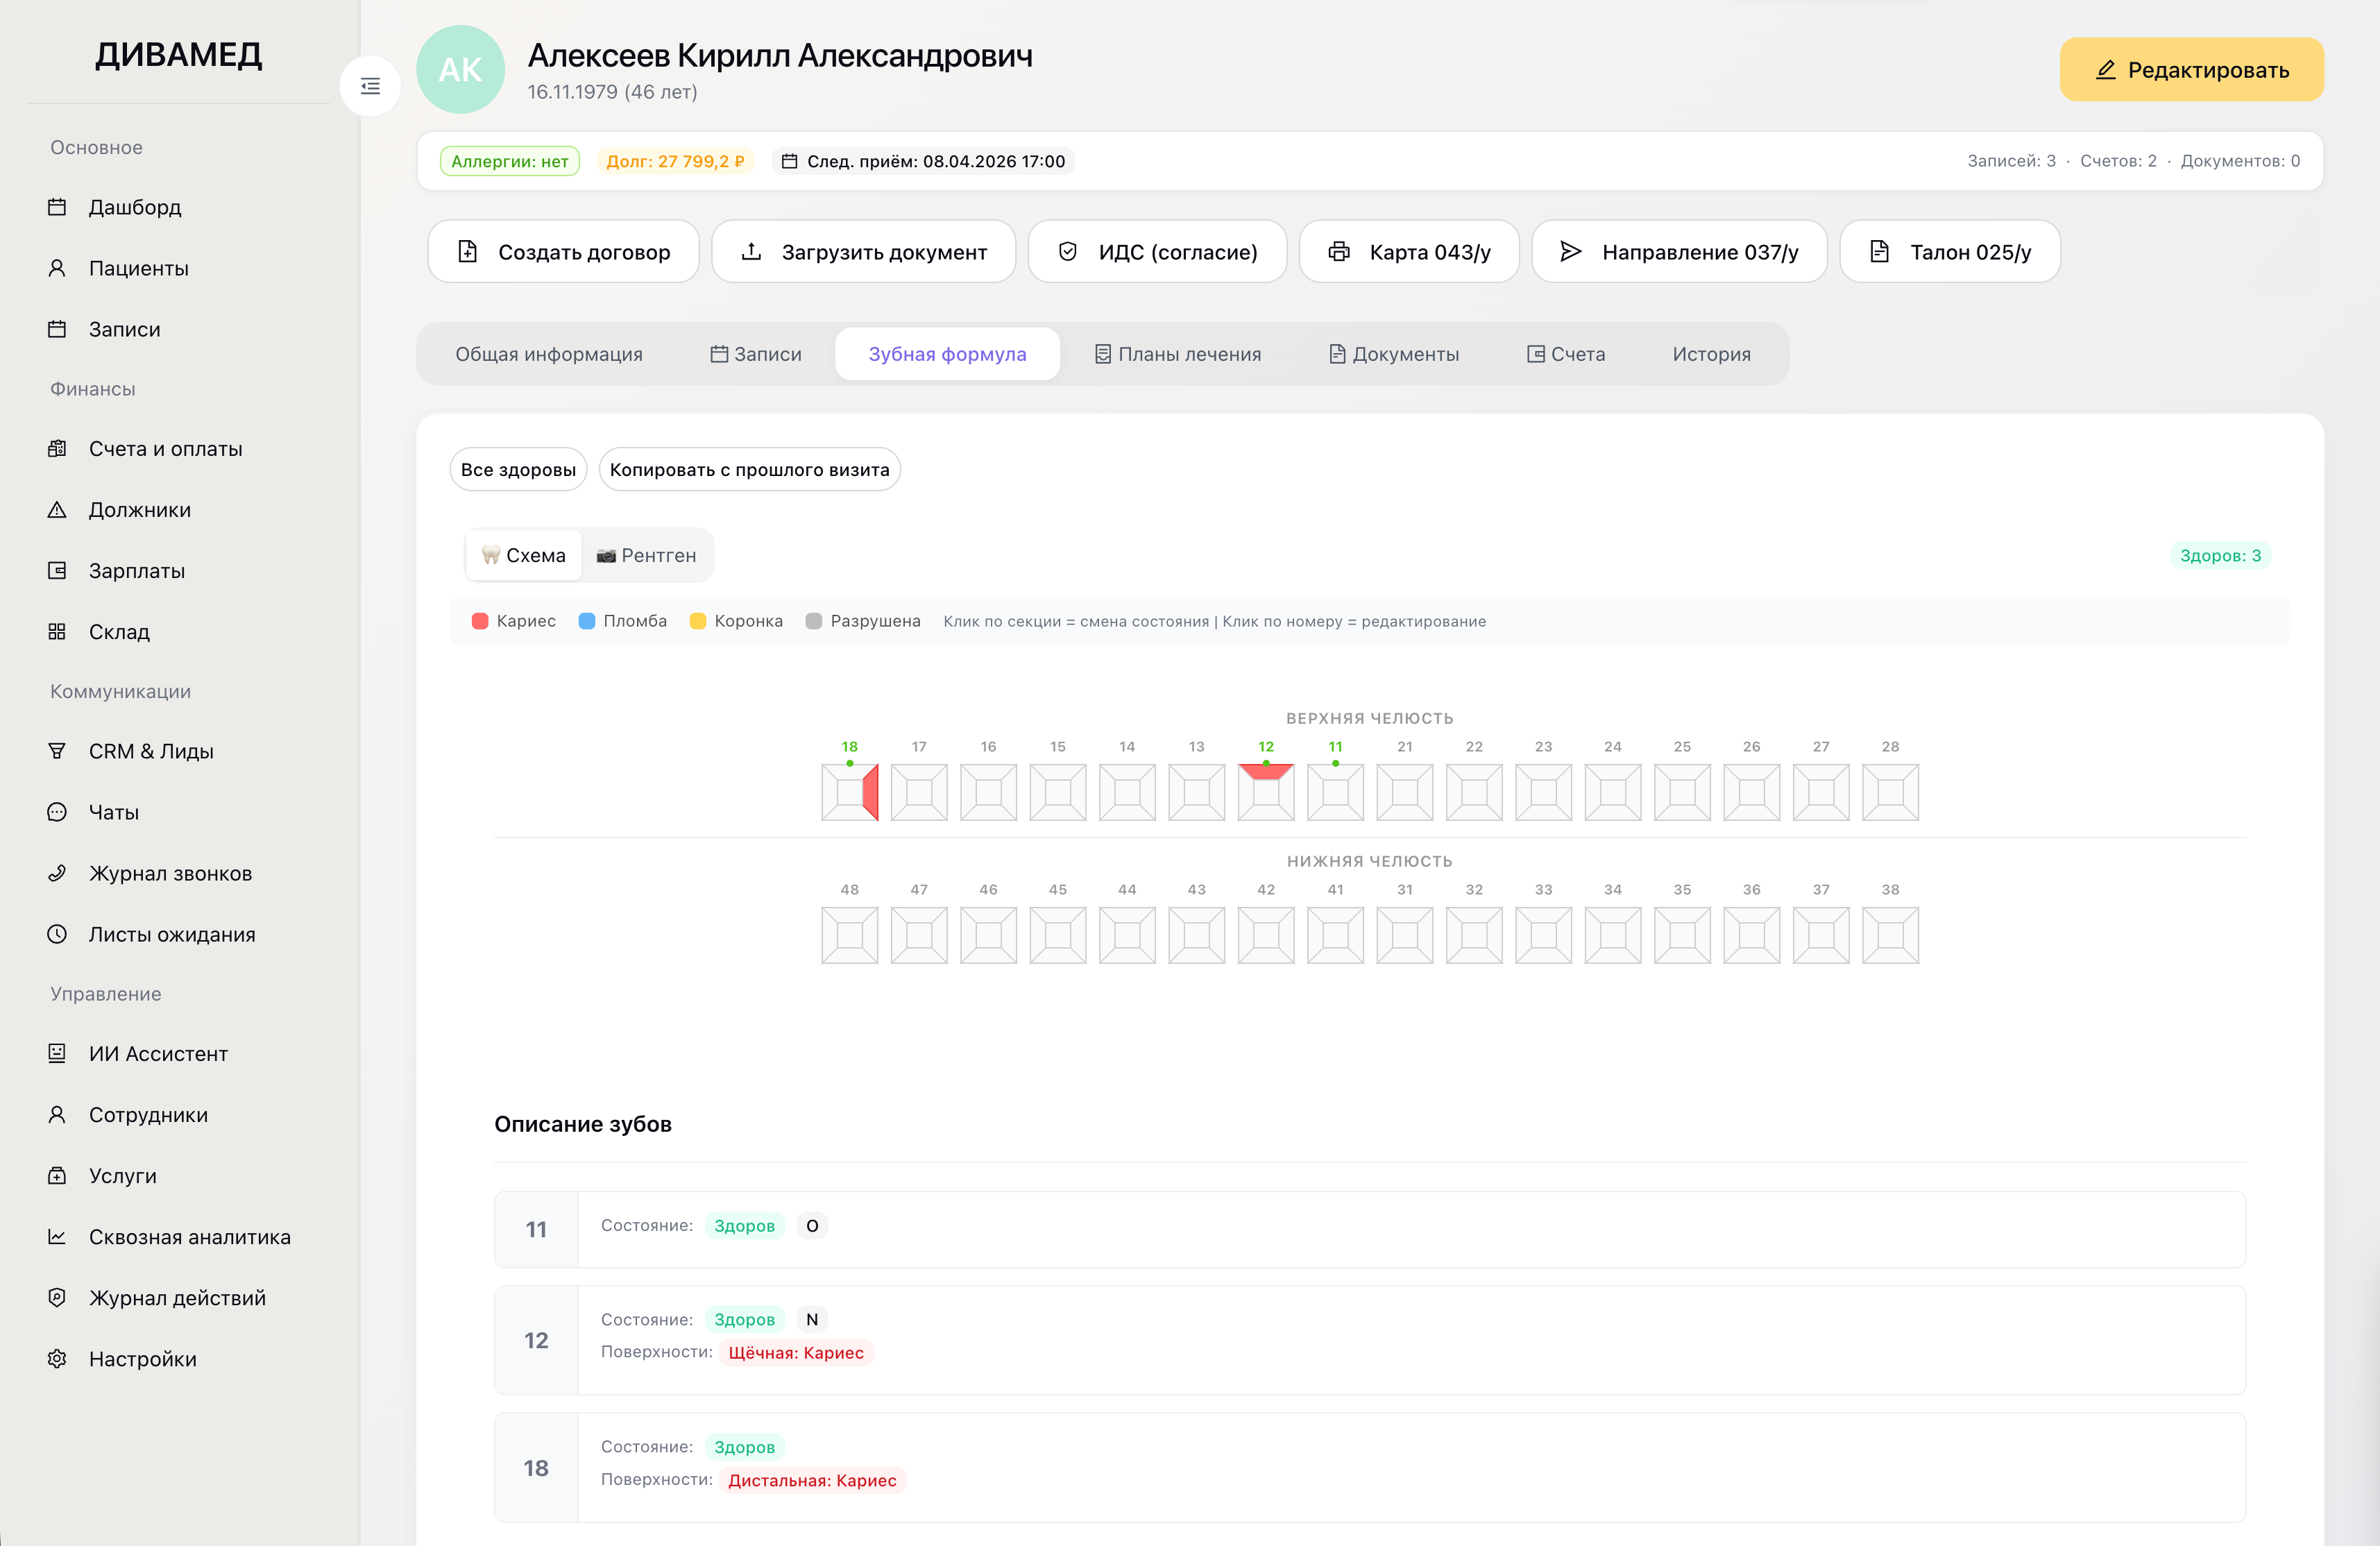Open Счета и оплаты page
This screenshot has width=2380, height=1546.
tap(165, 449)
